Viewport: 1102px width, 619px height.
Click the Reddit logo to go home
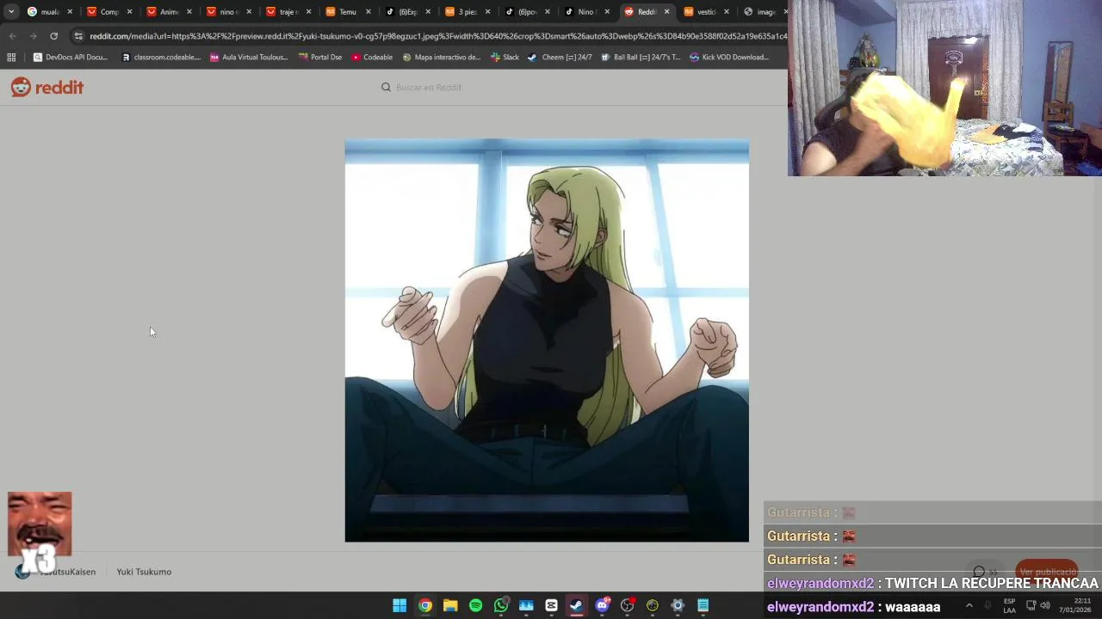click(x=47, y=87)
